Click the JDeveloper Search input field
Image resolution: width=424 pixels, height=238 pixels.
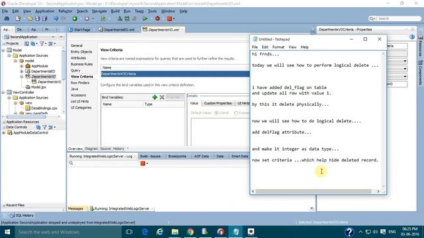tap(398, 19)
